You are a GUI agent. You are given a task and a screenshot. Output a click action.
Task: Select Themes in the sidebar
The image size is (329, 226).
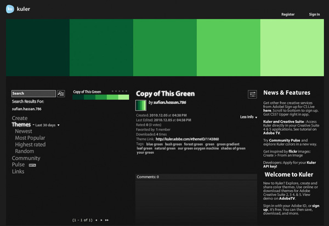(21, 125)
